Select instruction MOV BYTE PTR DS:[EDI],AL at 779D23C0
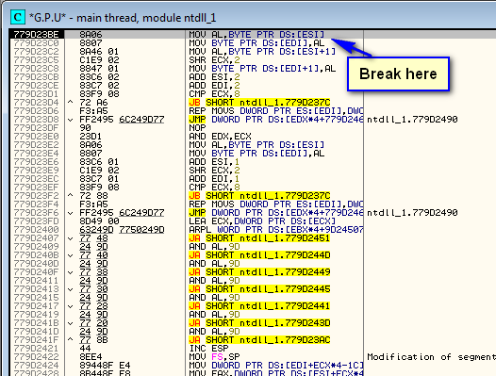The image size is (496, 376). (256, 43)
